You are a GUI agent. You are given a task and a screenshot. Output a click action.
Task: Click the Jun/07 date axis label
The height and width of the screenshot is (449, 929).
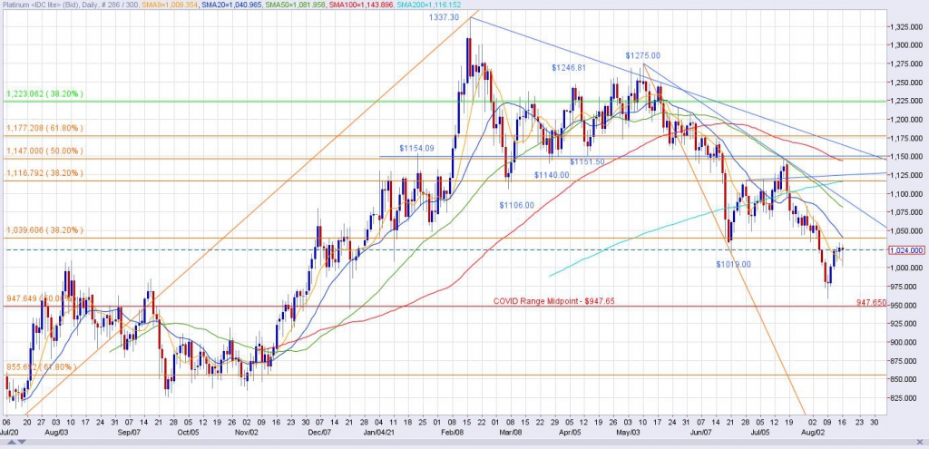pyautogui.click(x=701, y=433)
